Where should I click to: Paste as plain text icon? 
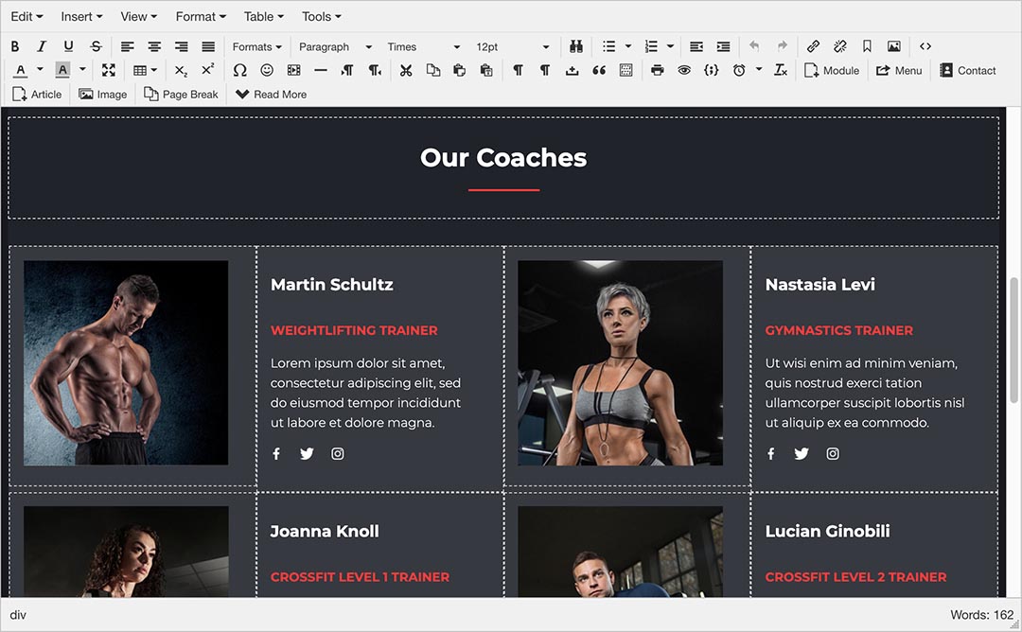point(486,70)
